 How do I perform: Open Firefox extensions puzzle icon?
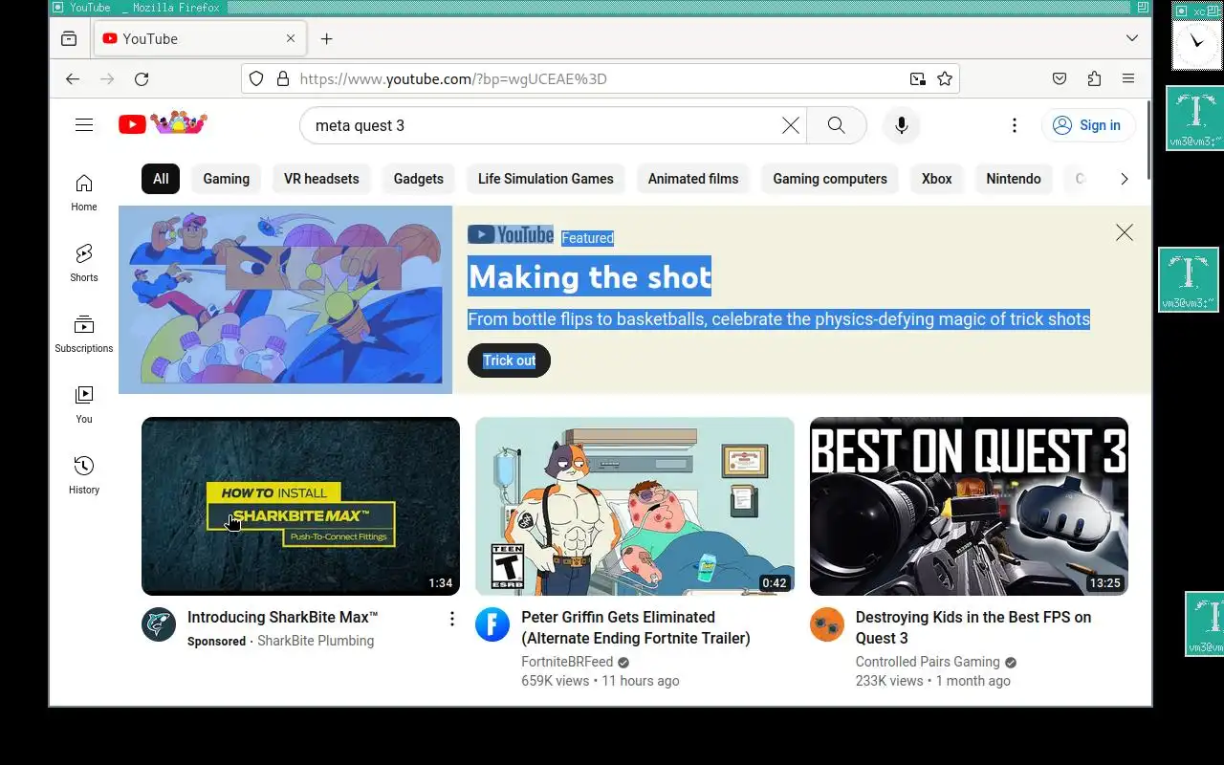click(1094, 79)
